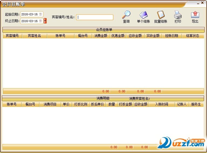This screenshot has height=153, width=207.
Task: Click the 折后单价 column header
Action: pos(97,104)
